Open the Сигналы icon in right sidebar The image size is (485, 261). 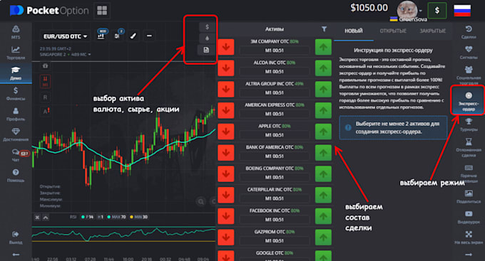coord(469,53)
